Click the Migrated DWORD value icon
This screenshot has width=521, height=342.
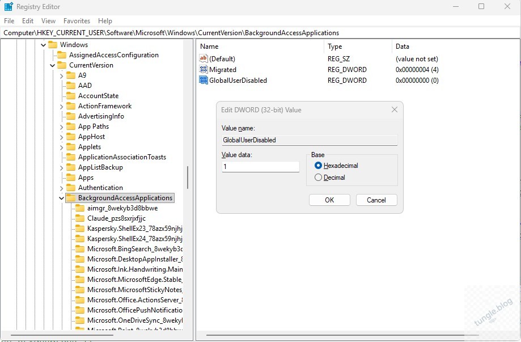(204, 69)
